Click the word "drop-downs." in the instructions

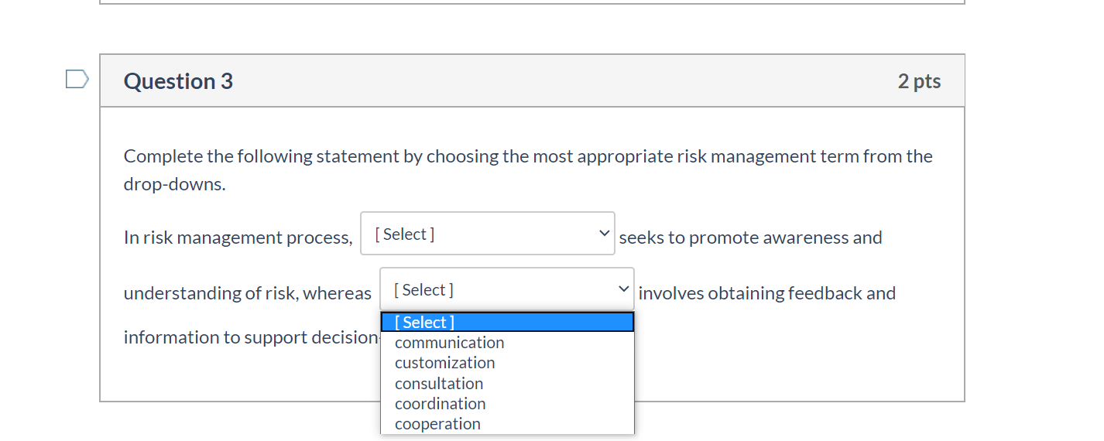[x=175, y=185]
